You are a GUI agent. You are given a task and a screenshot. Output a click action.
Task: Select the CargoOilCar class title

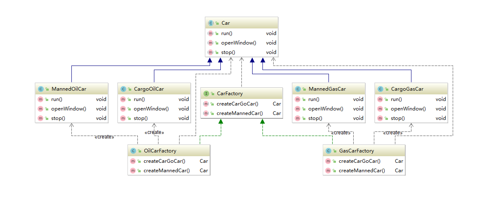[x=149, y=89]
